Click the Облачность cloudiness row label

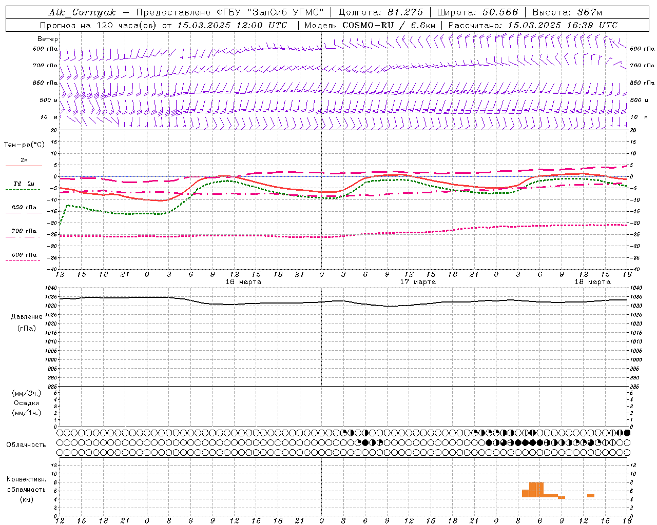26,445
